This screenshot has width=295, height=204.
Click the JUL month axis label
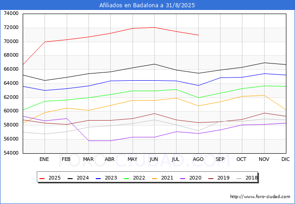click(x=176, y=159)
